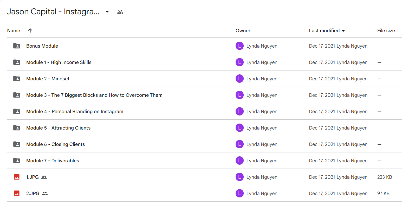Click Lynda Nguyen owner name for Module 4
Image resolution: width=402 pixels, height=212 pixels.
(x=262, y=112)
